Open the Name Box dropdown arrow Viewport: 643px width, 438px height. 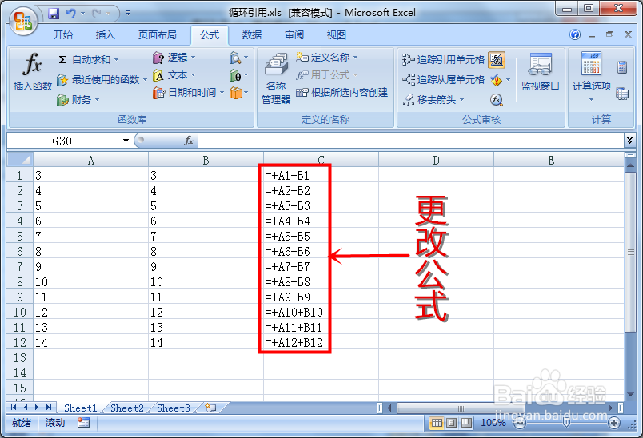coord(126,141)
